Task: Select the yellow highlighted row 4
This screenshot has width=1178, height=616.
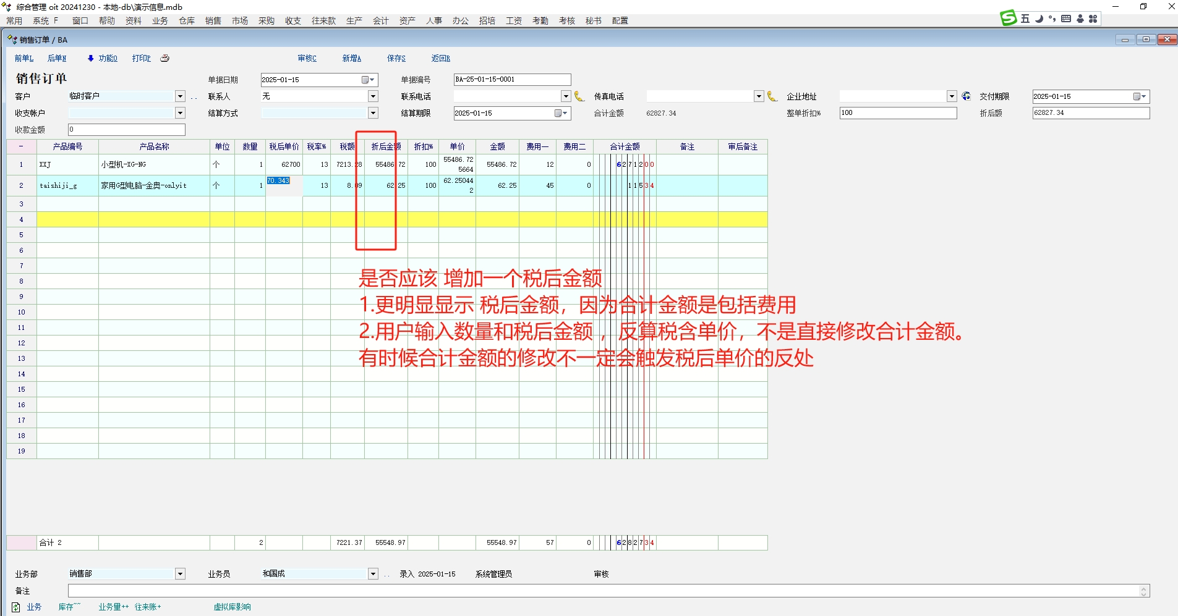Action: tap(402, 219)
